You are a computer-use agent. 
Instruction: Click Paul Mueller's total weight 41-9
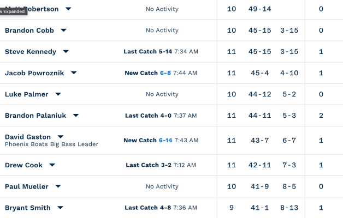click(259, 186)
